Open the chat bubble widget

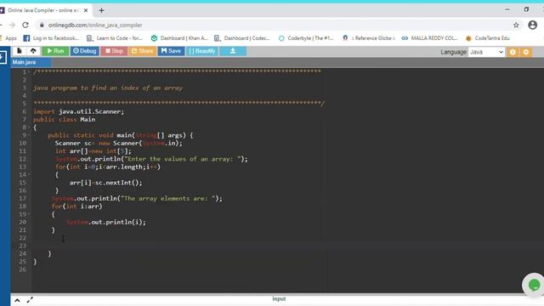[534, 286]
